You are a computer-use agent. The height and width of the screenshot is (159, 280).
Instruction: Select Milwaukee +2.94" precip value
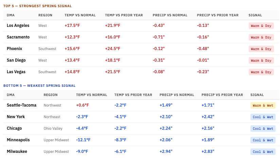[166, 152]
